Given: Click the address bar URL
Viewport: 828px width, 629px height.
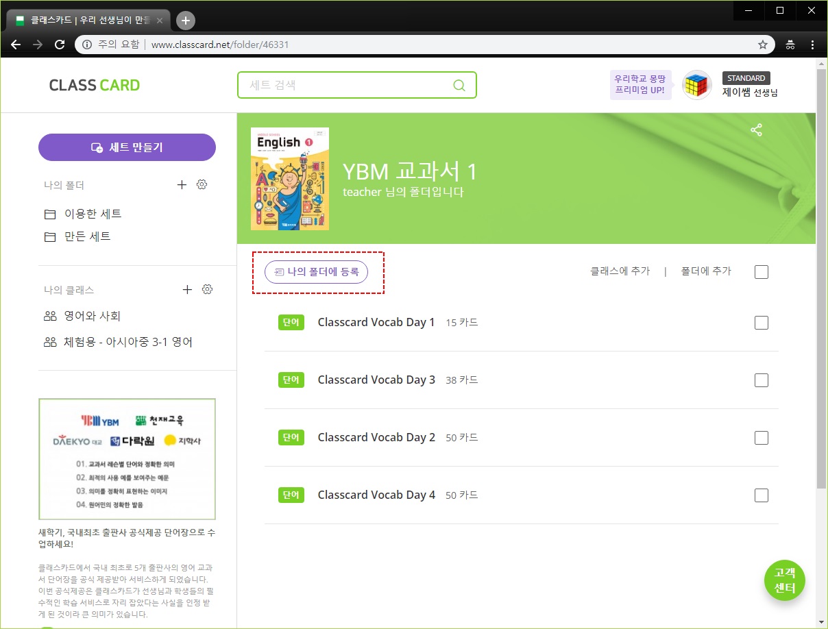Looking at the screenshot, I should (x=220, y=45).
